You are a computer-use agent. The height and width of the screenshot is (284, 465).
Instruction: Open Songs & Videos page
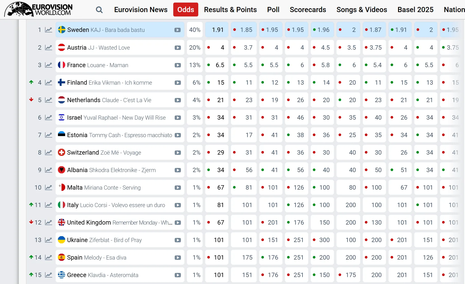(x=361, y=10)
